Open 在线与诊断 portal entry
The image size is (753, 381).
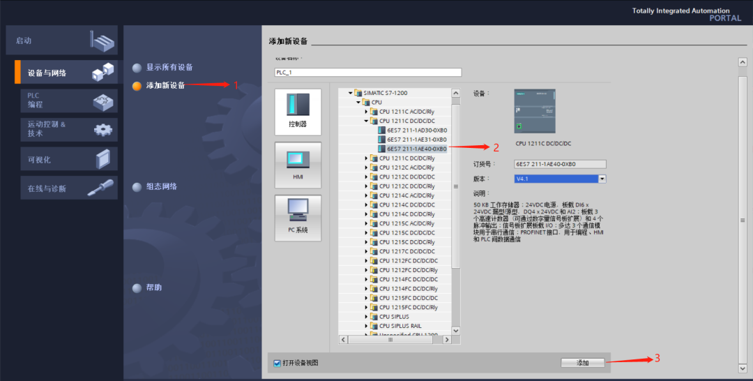pos(68,188)
